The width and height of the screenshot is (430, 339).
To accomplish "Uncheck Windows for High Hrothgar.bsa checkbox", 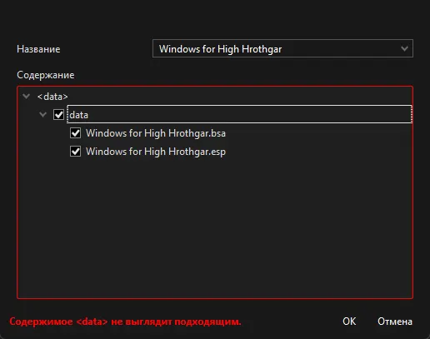I will pyautogui.click(x=75, y=133).
